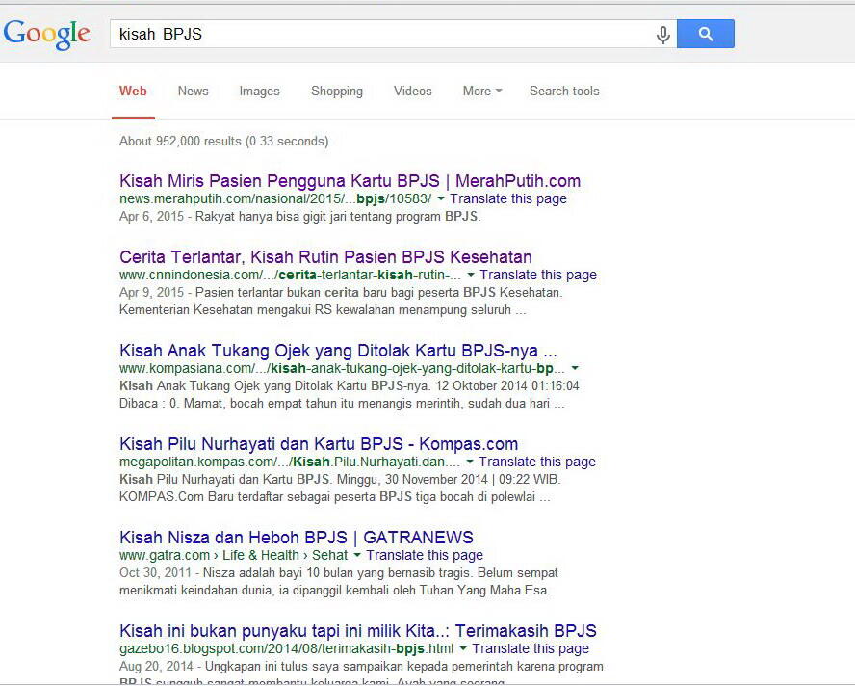This screenshot has width=855, height=686.
Task: Click the About 952,000 results text
Action: [x=223, y=141]
